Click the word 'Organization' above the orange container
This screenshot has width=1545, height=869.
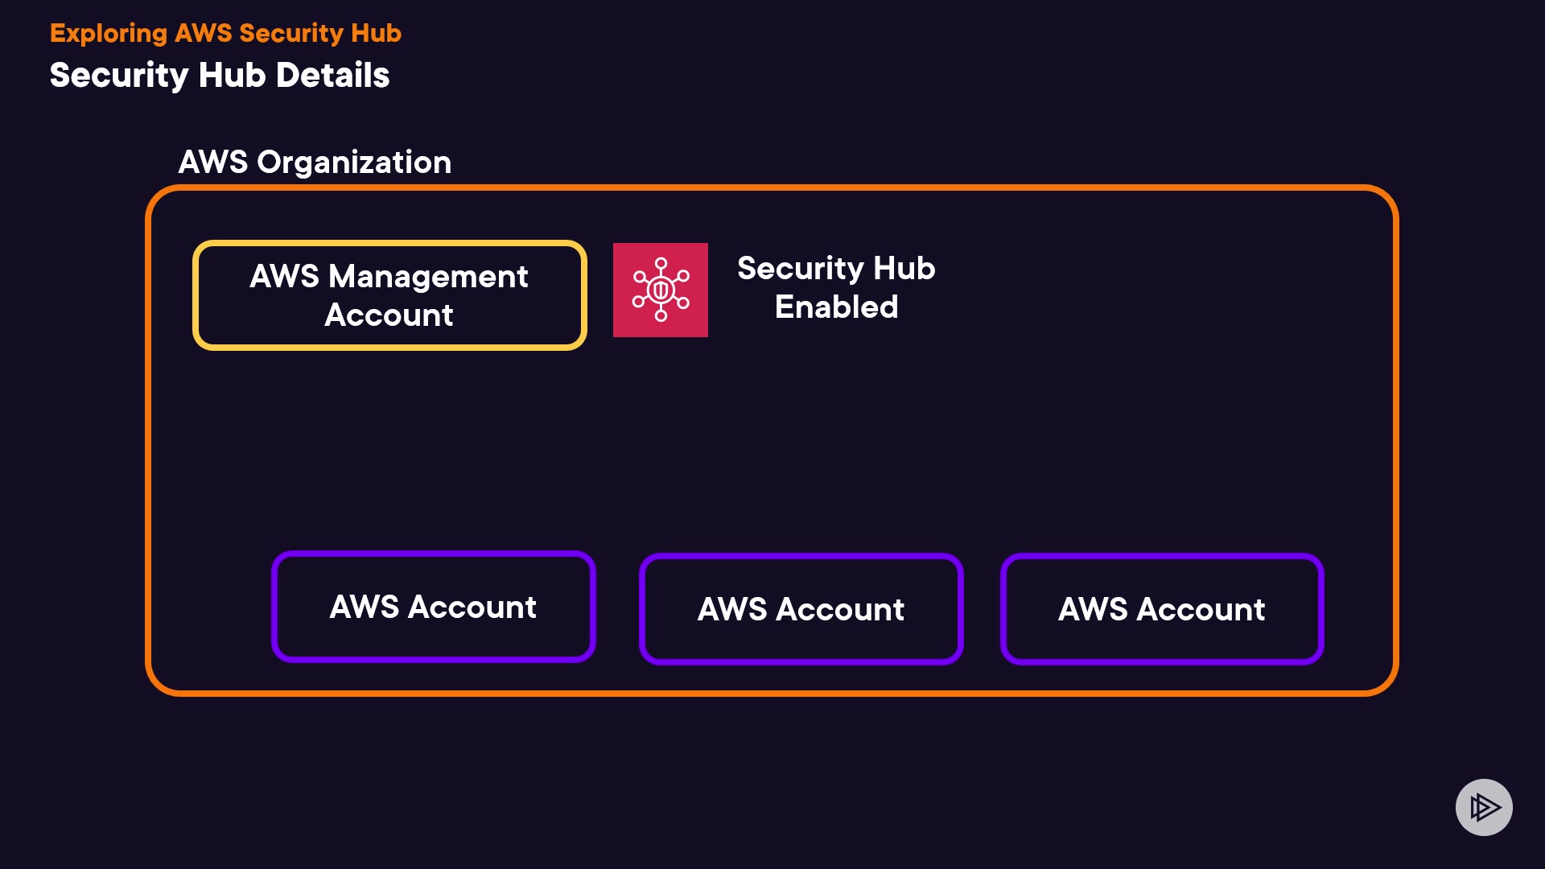[354, 162]
